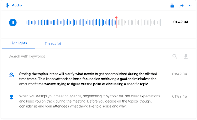
Task: Jump to the 01:42:04 highlight timestamp
Action: tap(180, 74)
